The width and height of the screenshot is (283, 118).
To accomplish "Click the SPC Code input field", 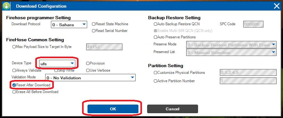I will [253, 24].
